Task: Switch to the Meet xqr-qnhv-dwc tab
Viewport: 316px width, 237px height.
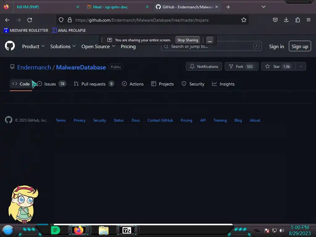Action: click(x=117, y=7)
